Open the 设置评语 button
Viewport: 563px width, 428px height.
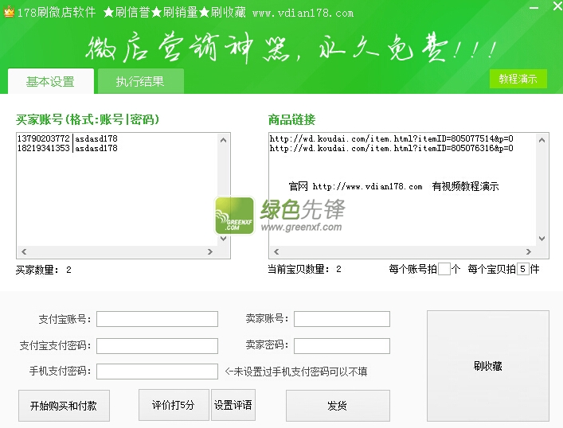[233, 405]
